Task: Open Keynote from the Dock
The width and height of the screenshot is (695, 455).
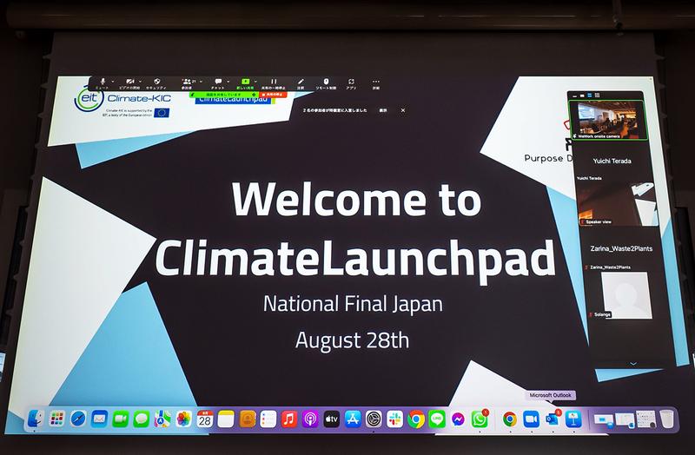Action: coord(573,419)
